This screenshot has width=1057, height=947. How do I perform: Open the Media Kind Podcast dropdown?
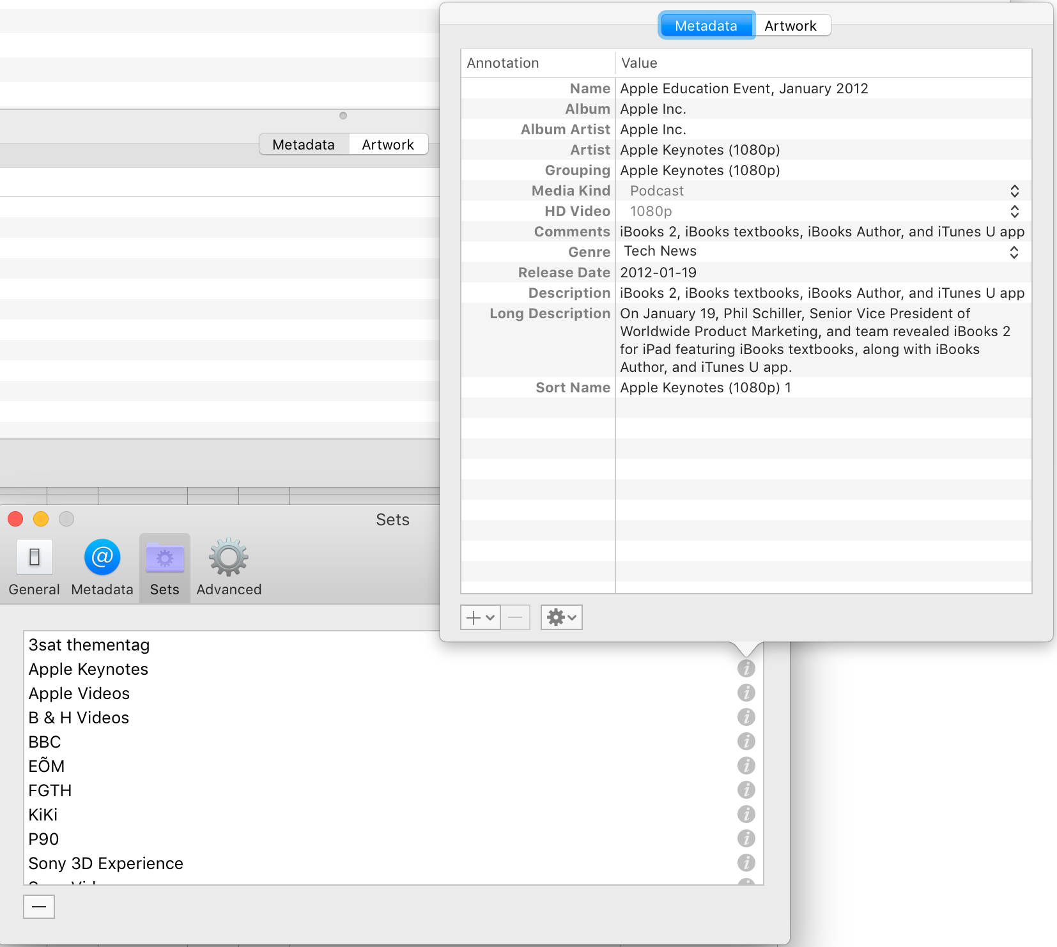[823, 191]
